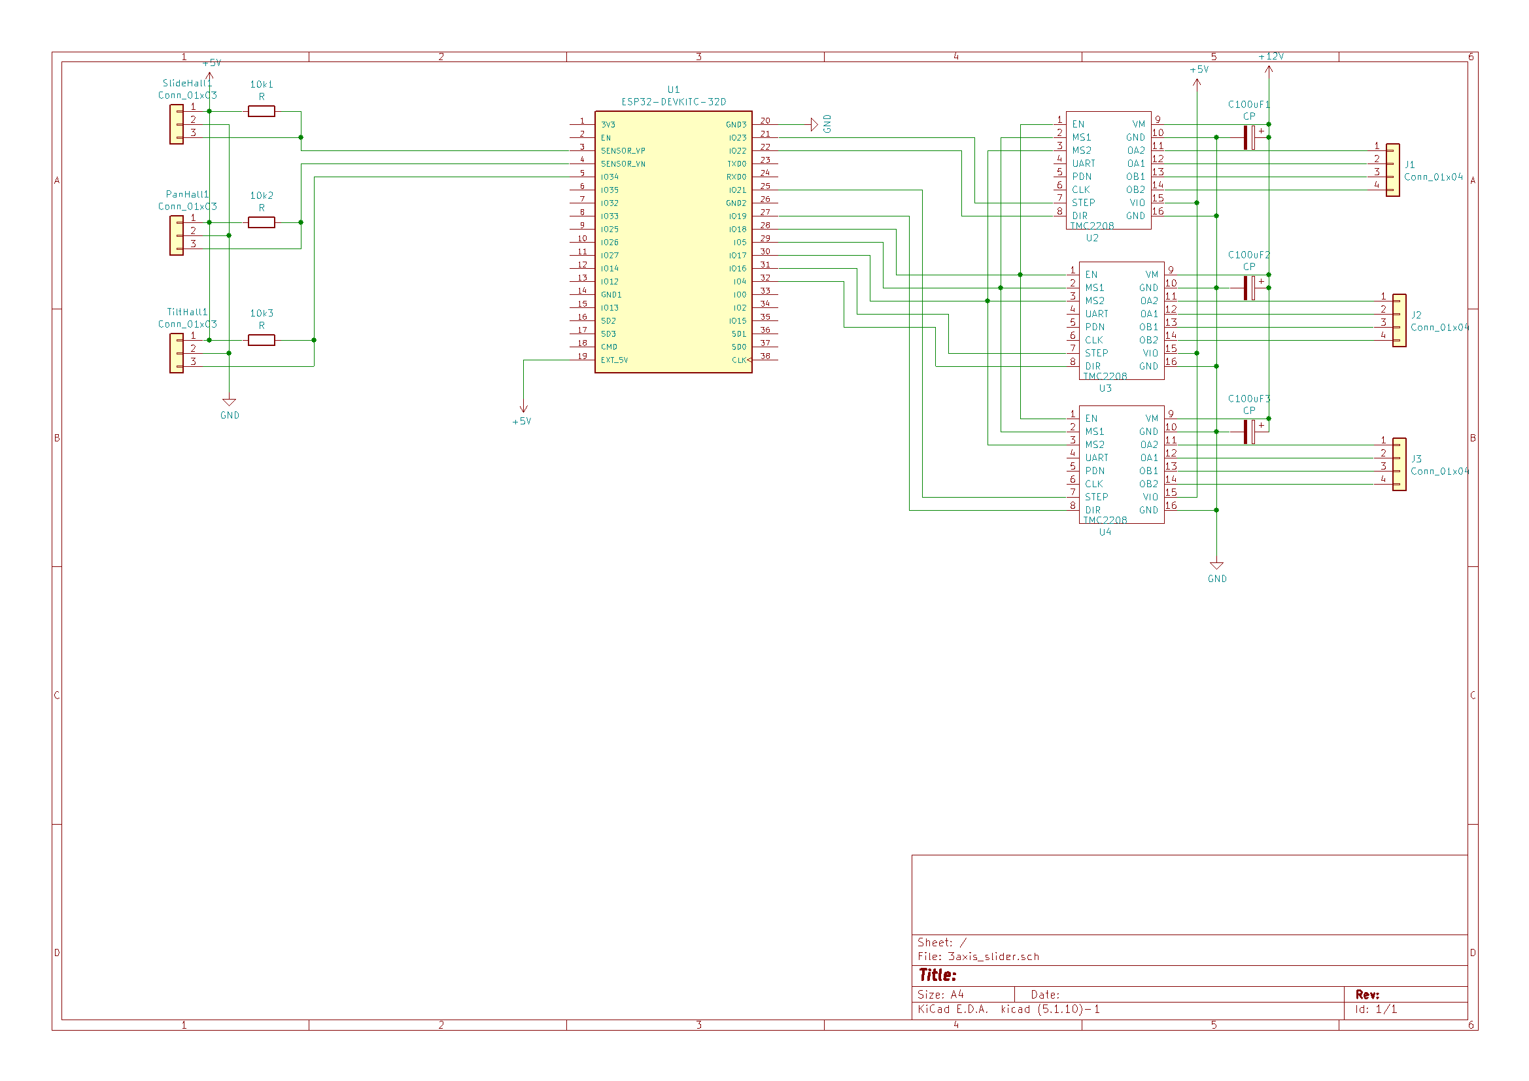Click the PanHall1 connector symbol
The width and height of the screenshot is (1529, 1081).
pyautogui.click(x=177, y=236)
